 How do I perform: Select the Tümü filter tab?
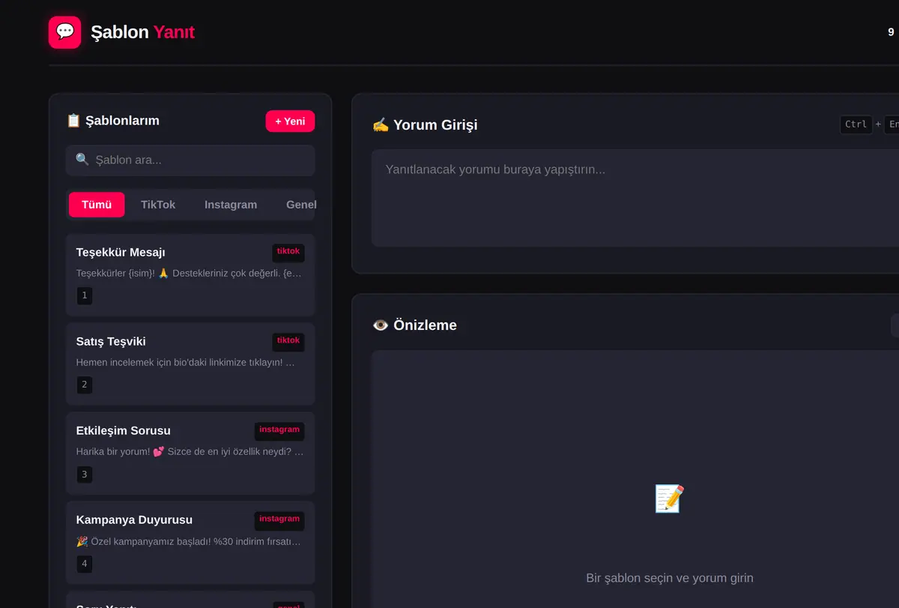tap(97, 205)
